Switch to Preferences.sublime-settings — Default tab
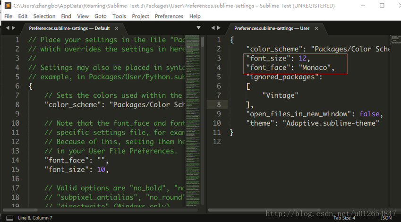This screenshot has width=401, height=222. tap(69, 28)
